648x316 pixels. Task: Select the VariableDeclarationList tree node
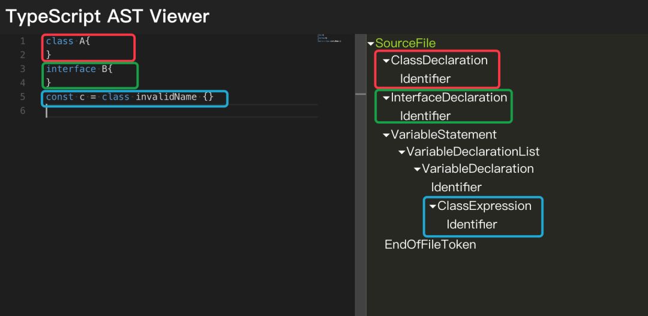click(x=473, y=152)
